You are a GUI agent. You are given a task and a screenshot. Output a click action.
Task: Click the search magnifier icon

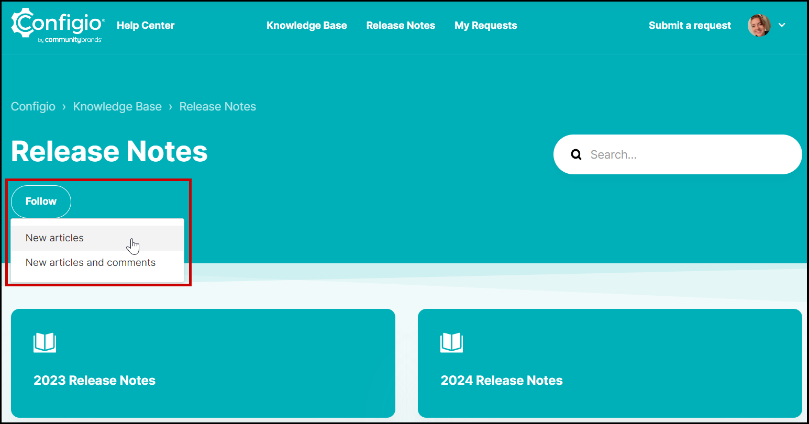577,154
